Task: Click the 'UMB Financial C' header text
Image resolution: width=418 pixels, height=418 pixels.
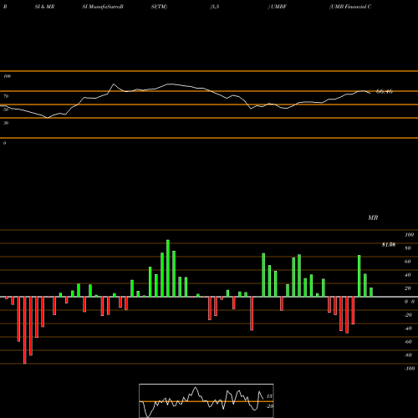Action: pyautogui.click(x=350, y=7)
